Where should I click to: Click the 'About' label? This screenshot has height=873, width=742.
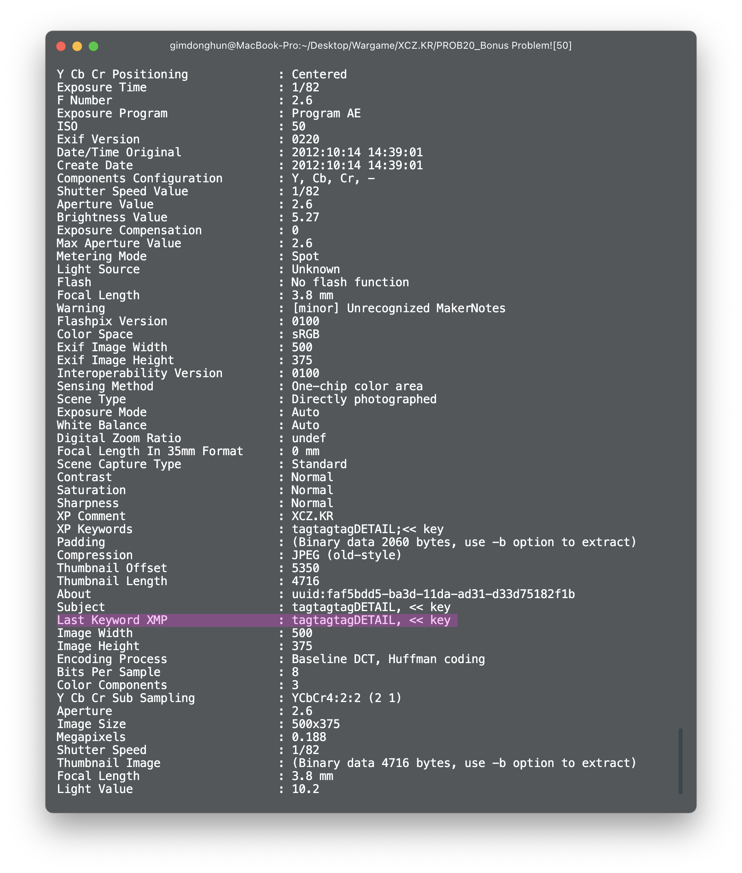74,594
